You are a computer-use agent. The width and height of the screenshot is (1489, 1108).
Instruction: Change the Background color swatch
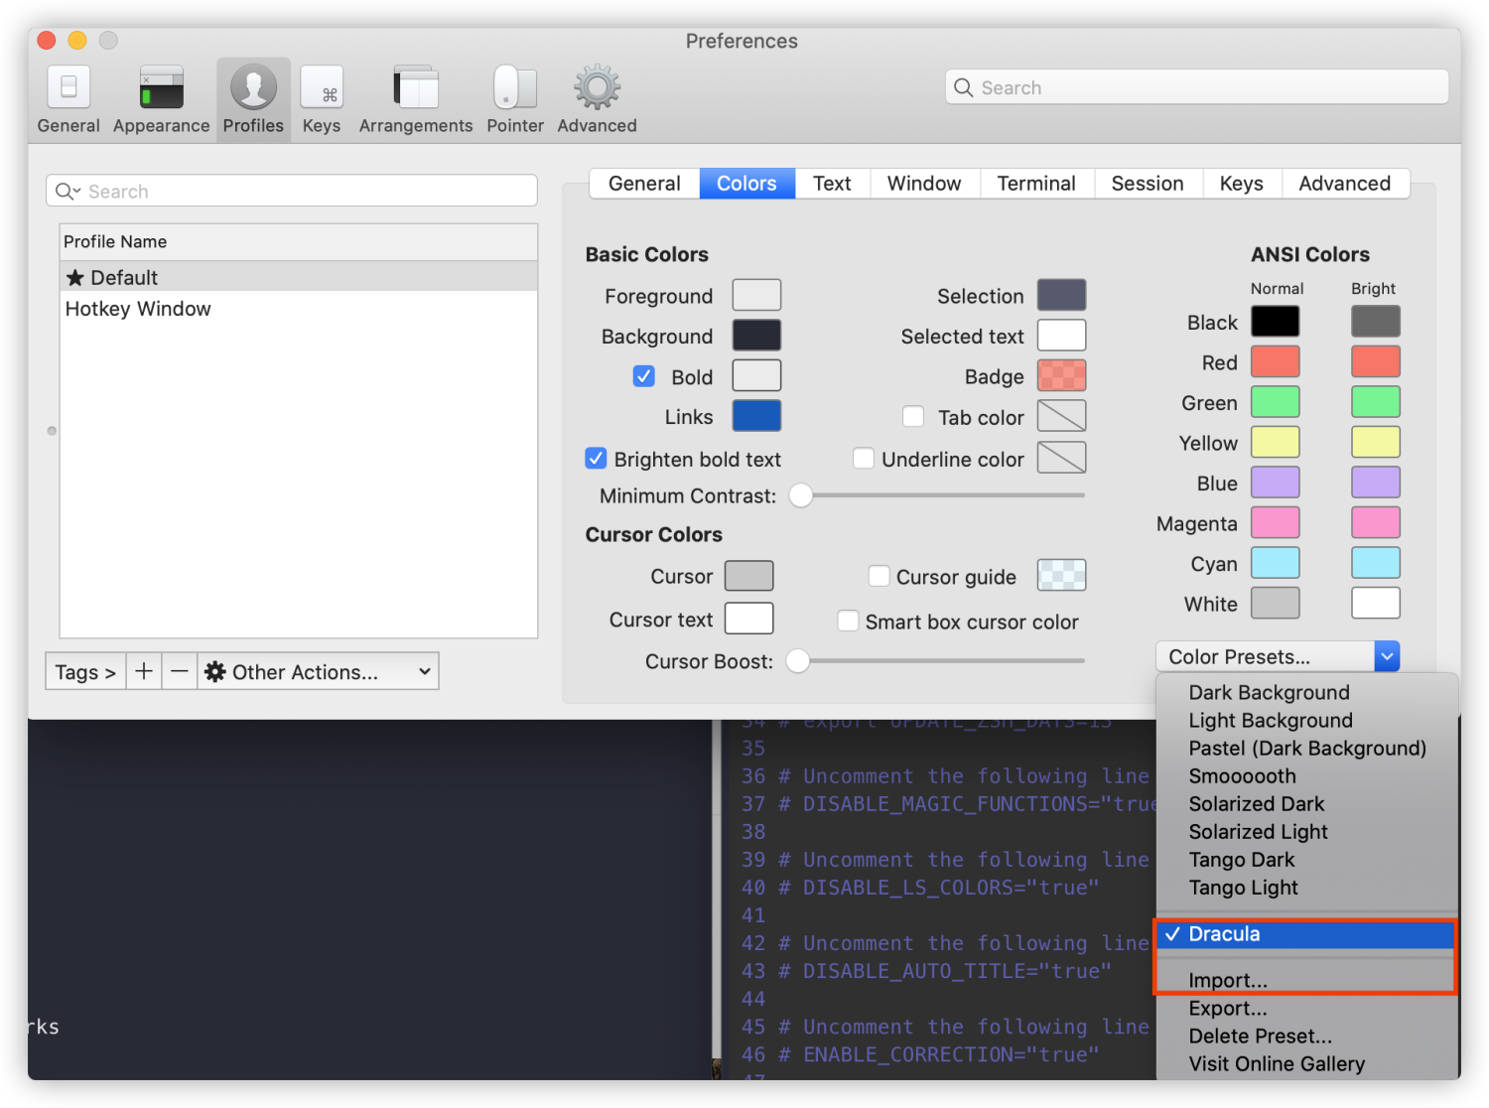coord(756,335)
